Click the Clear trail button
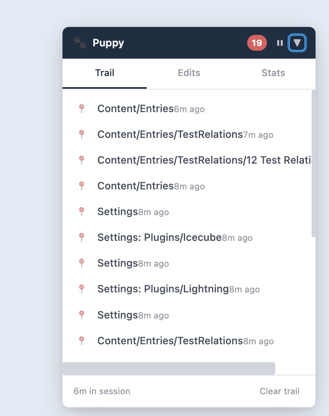The width and height of the screenshot is (329, 416). (280, 391)
